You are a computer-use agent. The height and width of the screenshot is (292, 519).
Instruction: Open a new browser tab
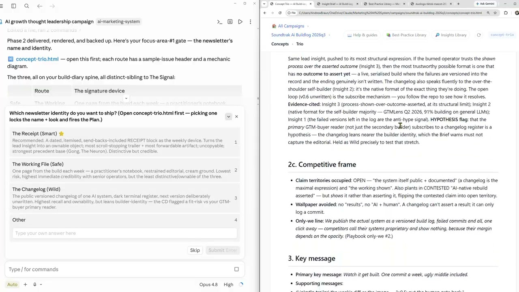pos(458,4)
